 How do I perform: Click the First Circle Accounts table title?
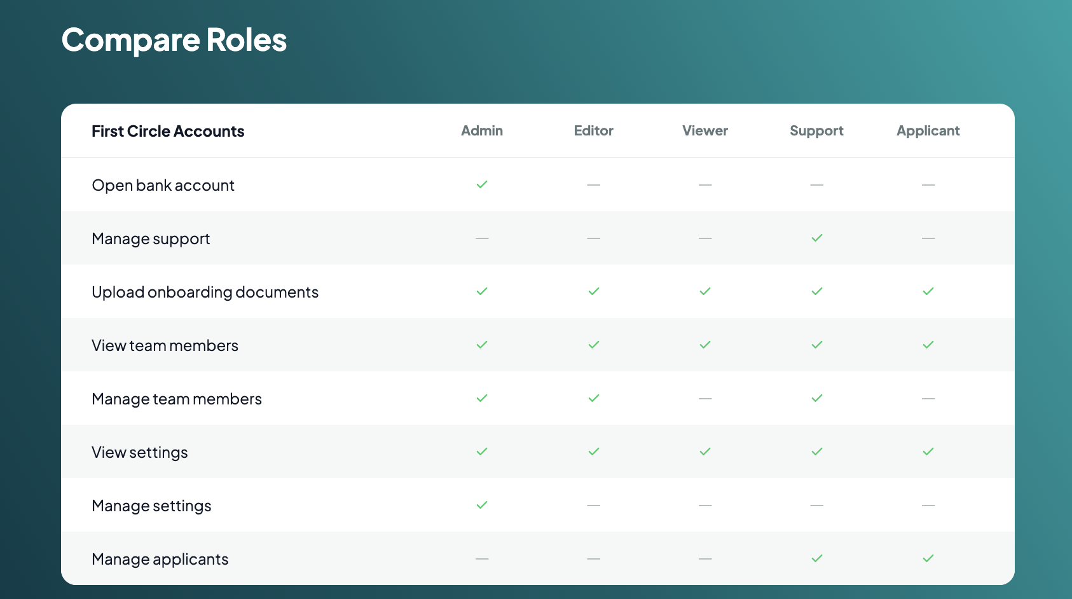(x=168, y=131)
